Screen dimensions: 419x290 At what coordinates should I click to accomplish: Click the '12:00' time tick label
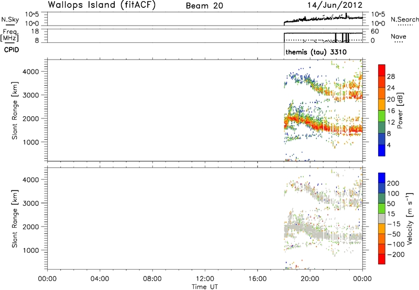[x=205, y=279]
